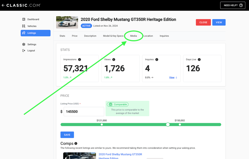Viewport: 249px width, 159px height.
Task: Switch to the Location tab
Action: pos(148,36)
